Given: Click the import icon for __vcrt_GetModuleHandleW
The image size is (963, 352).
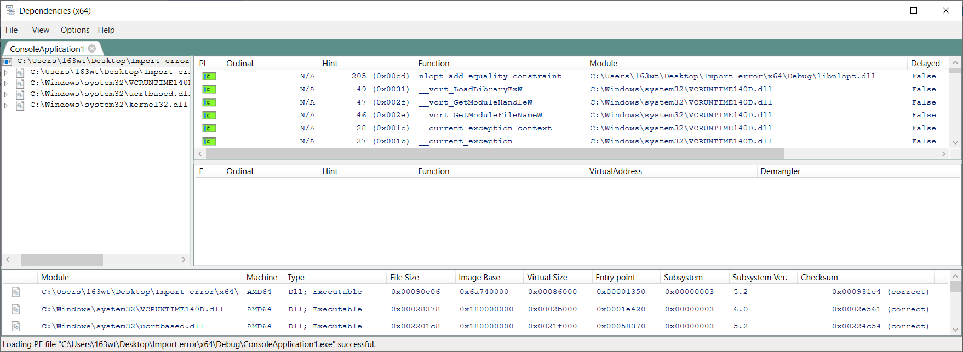Looking at the screenshot, I should point(209,102).
